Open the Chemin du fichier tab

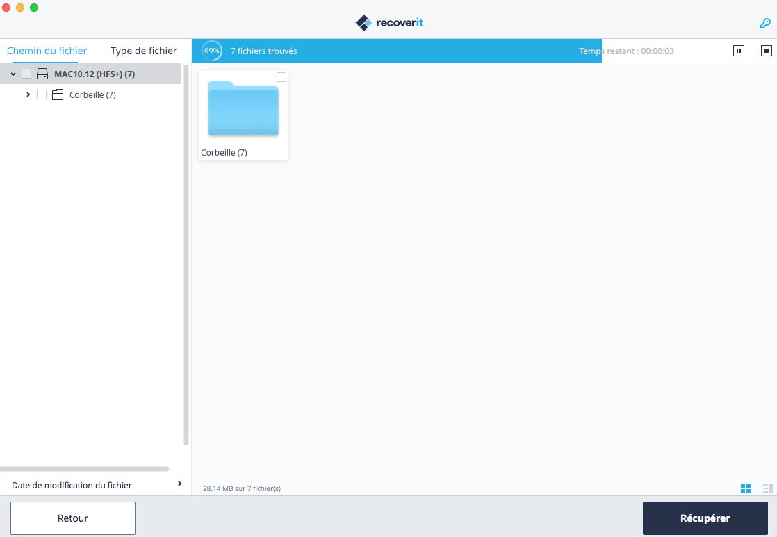tap(47, 51)
